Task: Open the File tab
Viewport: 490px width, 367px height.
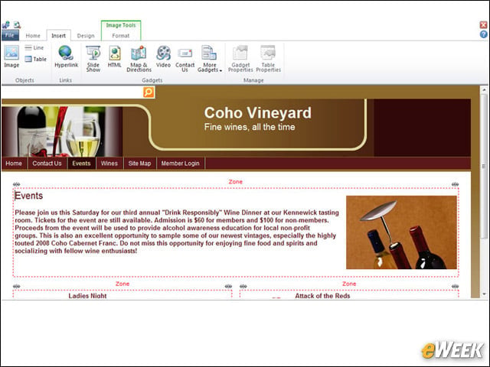Action: (10, 35)
